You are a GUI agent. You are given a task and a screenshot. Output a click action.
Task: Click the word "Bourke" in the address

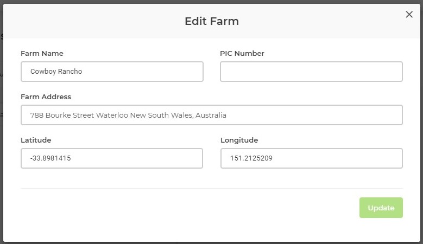(x=58, y=115)
